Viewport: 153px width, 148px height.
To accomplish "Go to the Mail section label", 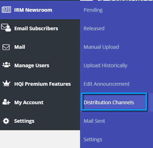I will tap(20, 47).
